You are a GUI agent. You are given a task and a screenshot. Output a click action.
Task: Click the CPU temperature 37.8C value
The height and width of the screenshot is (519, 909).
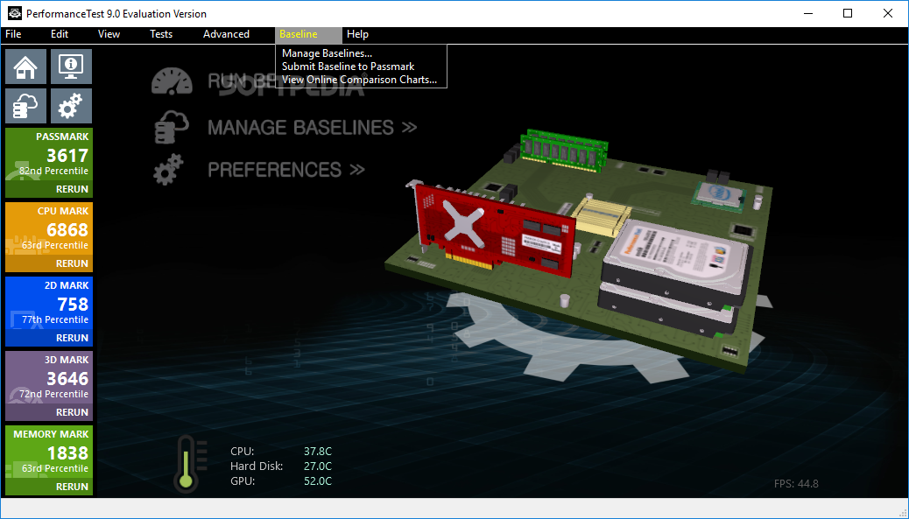click(318, 452)
